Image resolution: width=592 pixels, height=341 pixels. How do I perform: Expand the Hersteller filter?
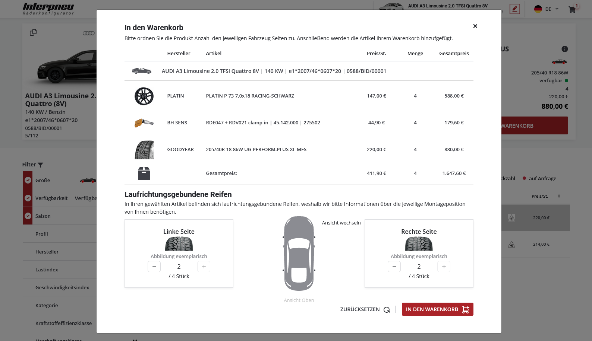60,252
